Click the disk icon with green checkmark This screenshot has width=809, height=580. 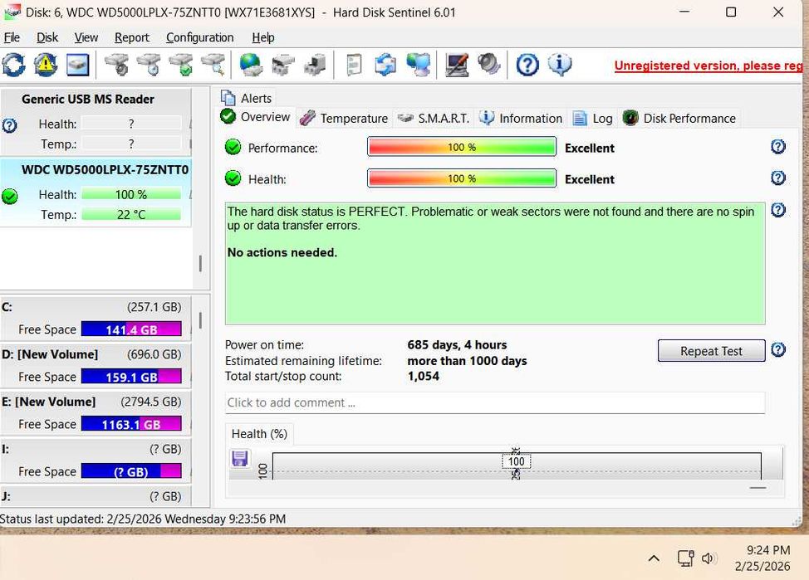[181, 65]
